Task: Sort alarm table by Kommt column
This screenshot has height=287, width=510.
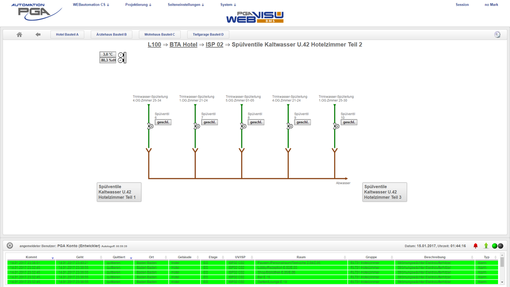Action: point(32,257)
